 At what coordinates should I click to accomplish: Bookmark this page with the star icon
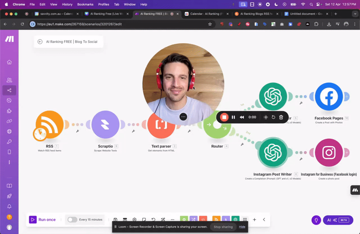[210, 24]
